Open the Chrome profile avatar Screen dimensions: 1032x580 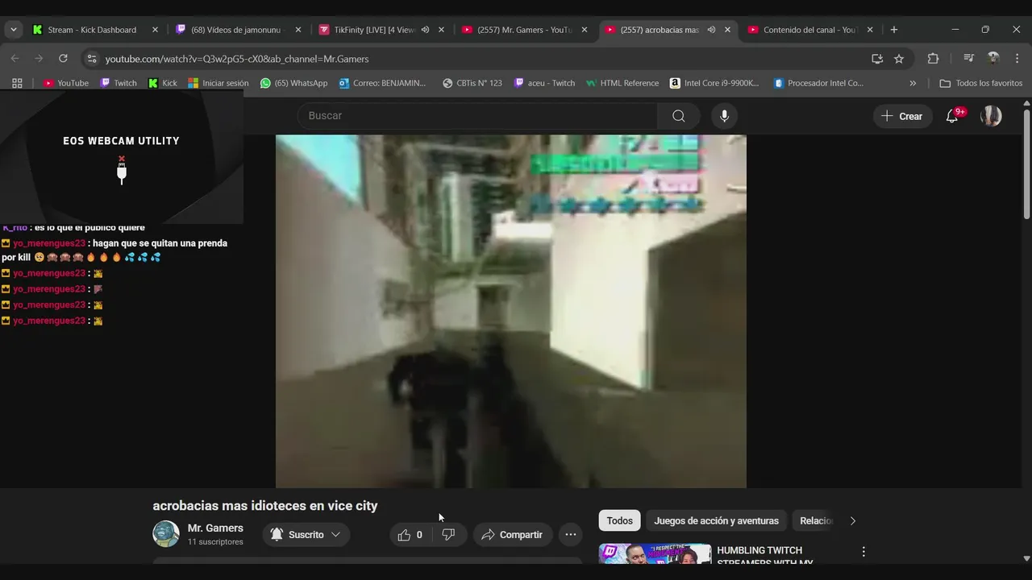click(993, 59)
